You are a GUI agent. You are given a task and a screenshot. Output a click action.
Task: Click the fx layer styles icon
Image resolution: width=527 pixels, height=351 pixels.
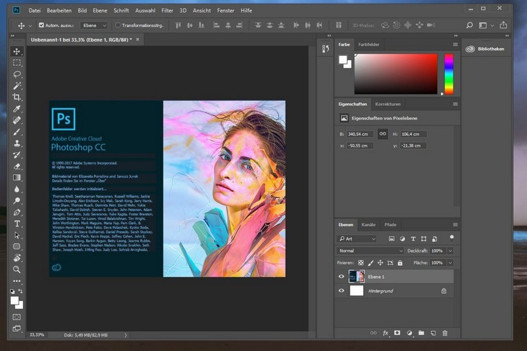point(385,333)
